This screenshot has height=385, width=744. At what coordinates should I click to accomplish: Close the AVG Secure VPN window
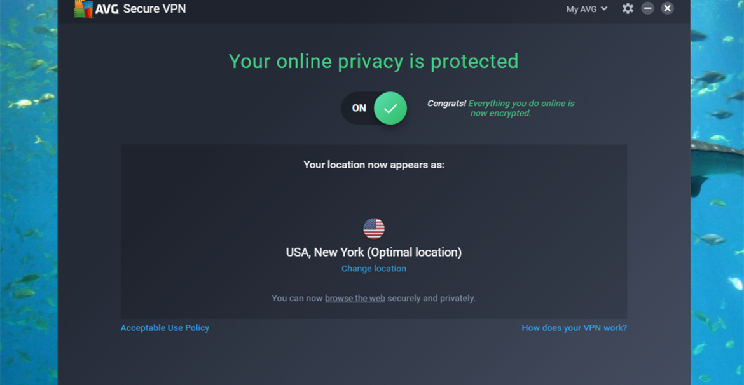pos(667,8)
